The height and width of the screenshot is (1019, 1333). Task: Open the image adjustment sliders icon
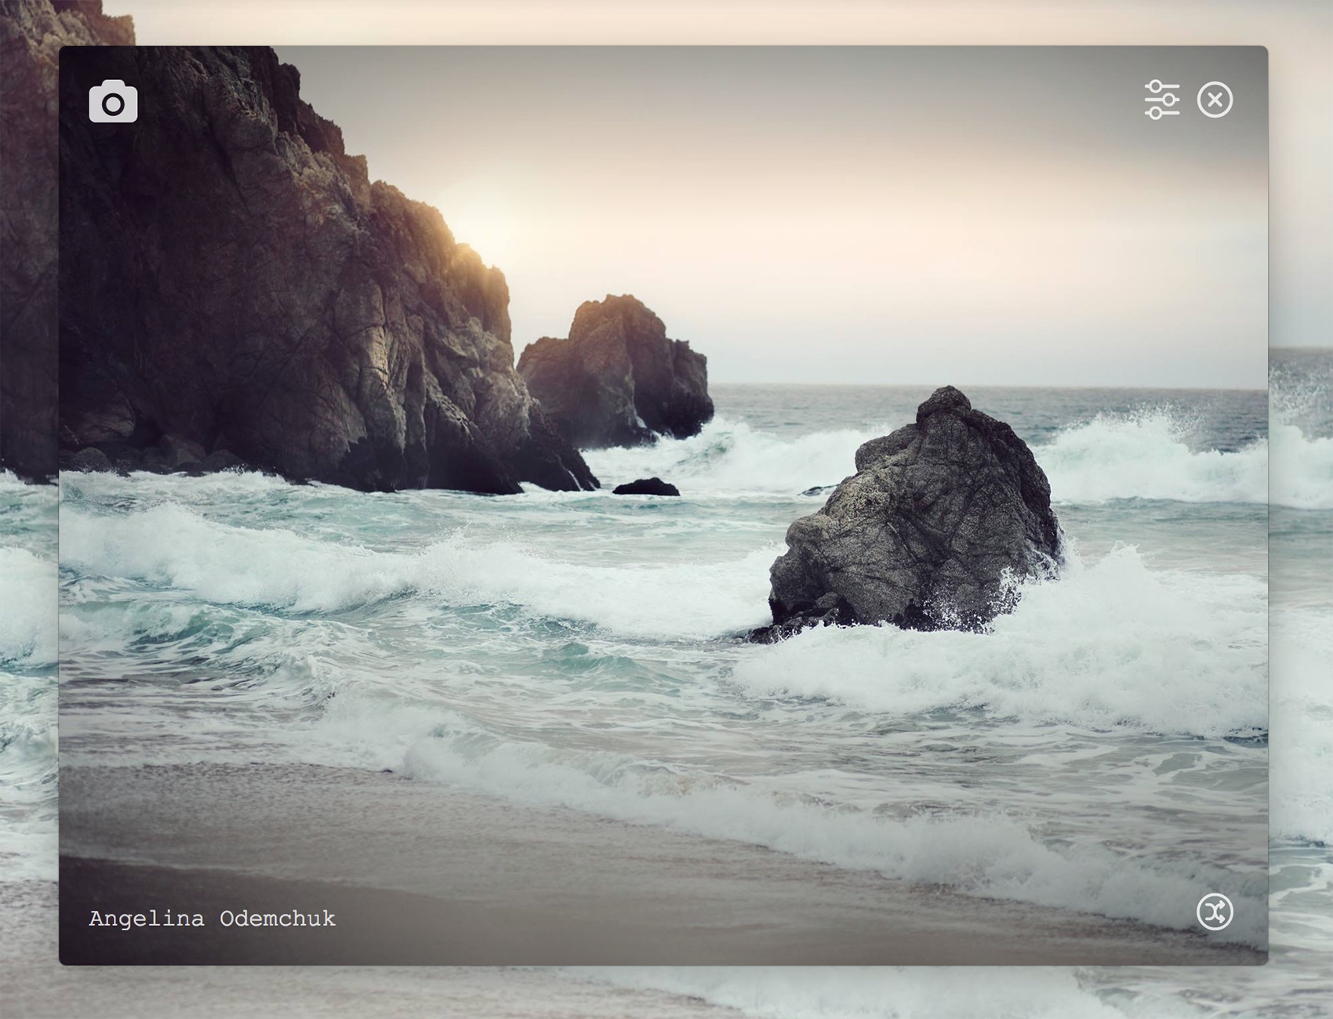[1162, 100]
